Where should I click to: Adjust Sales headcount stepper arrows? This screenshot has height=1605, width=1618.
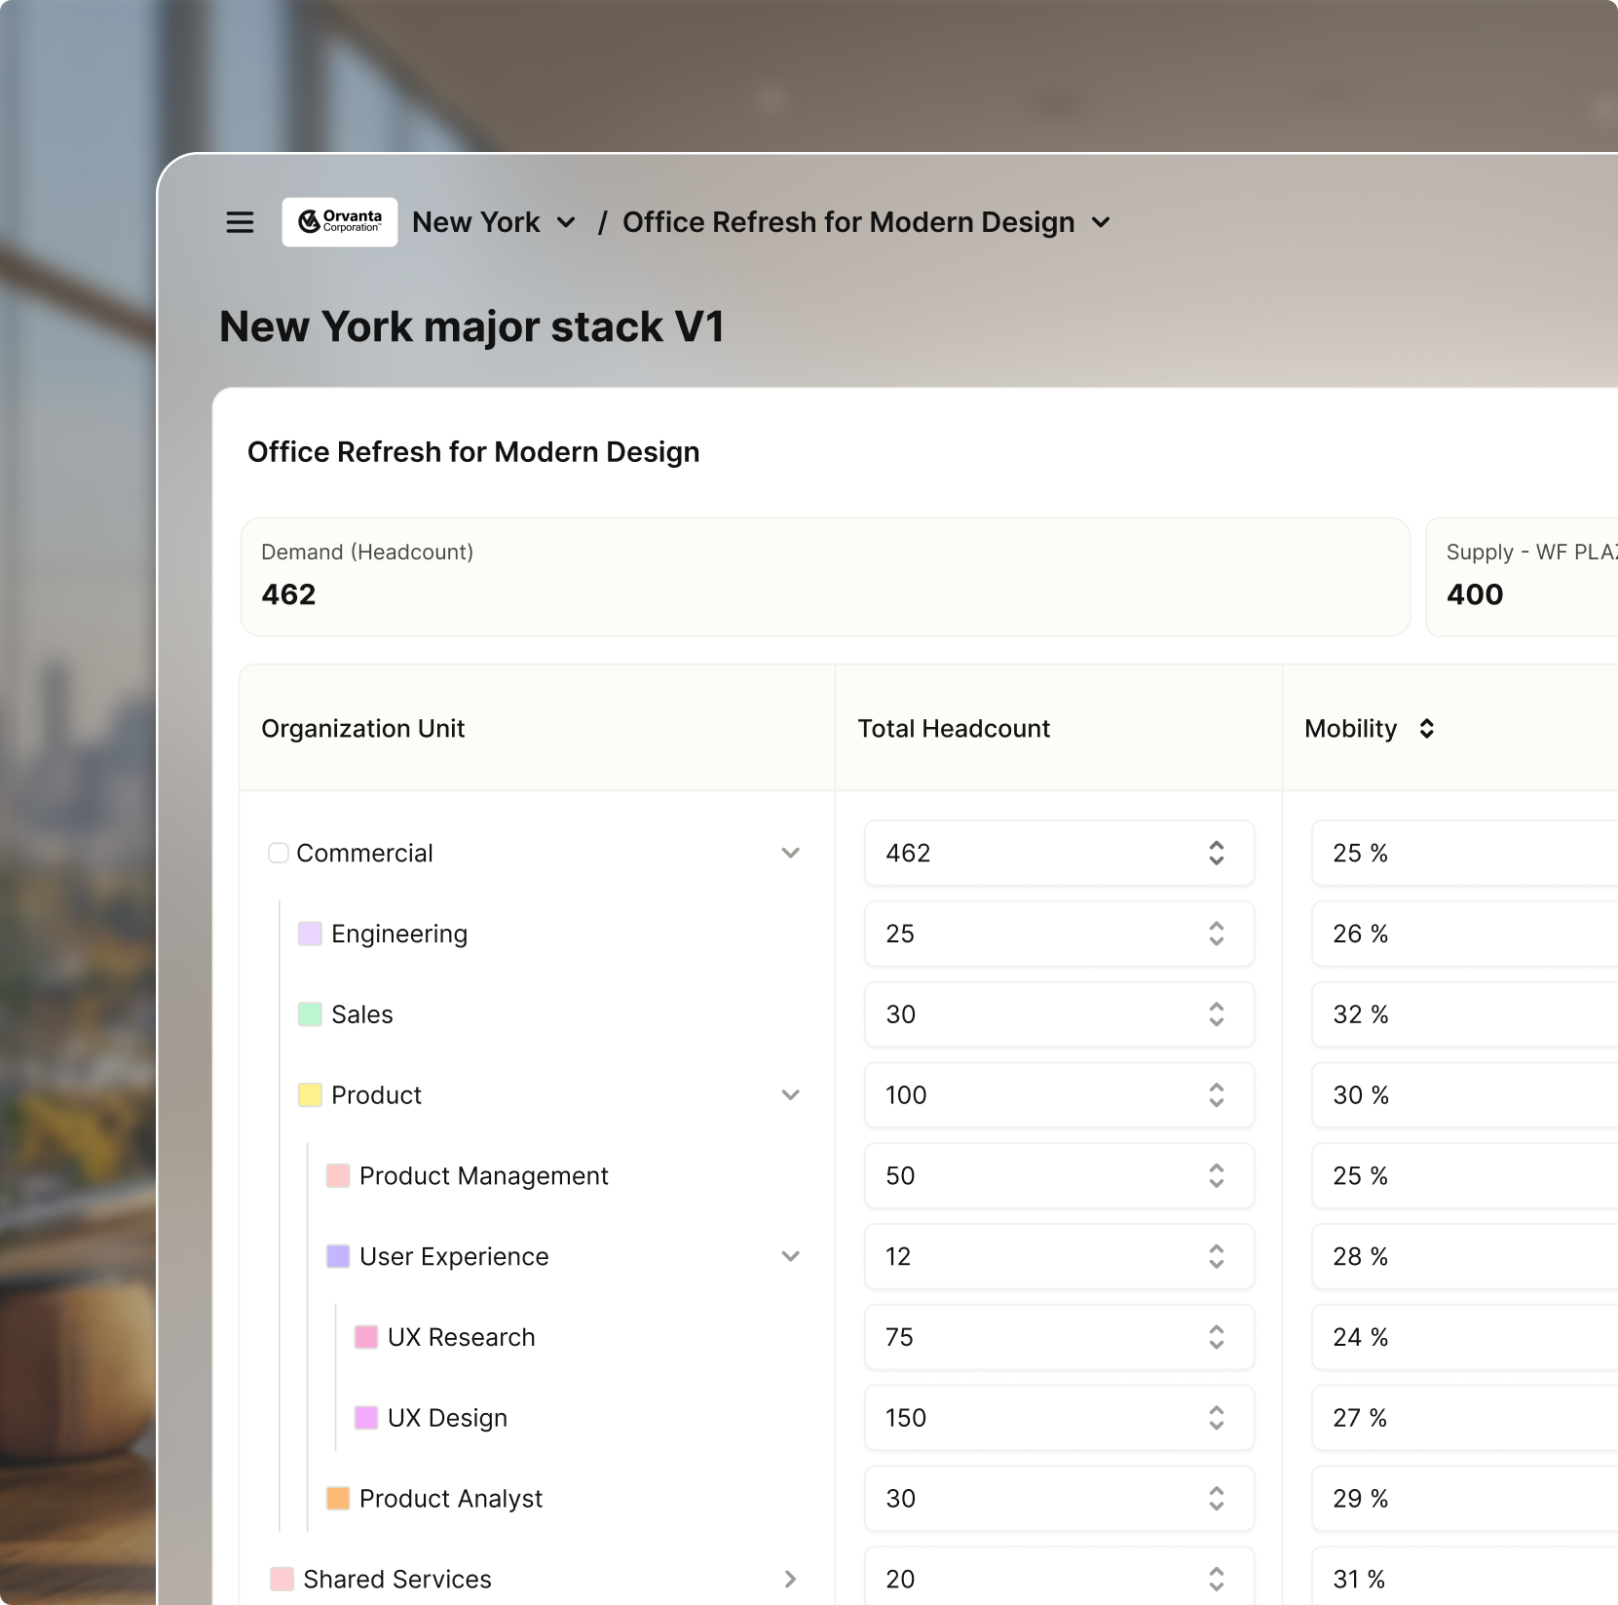coord(1217,1014)
